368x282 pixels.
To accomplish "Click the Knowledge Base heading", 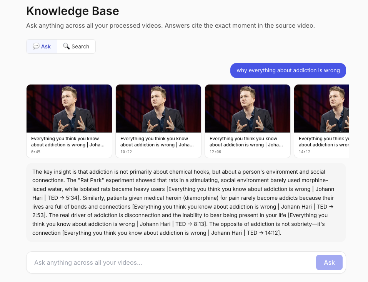I will click(73, 11).
